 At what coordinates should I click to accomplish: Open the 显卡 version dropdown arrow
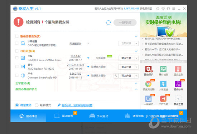tap(88, 67)
